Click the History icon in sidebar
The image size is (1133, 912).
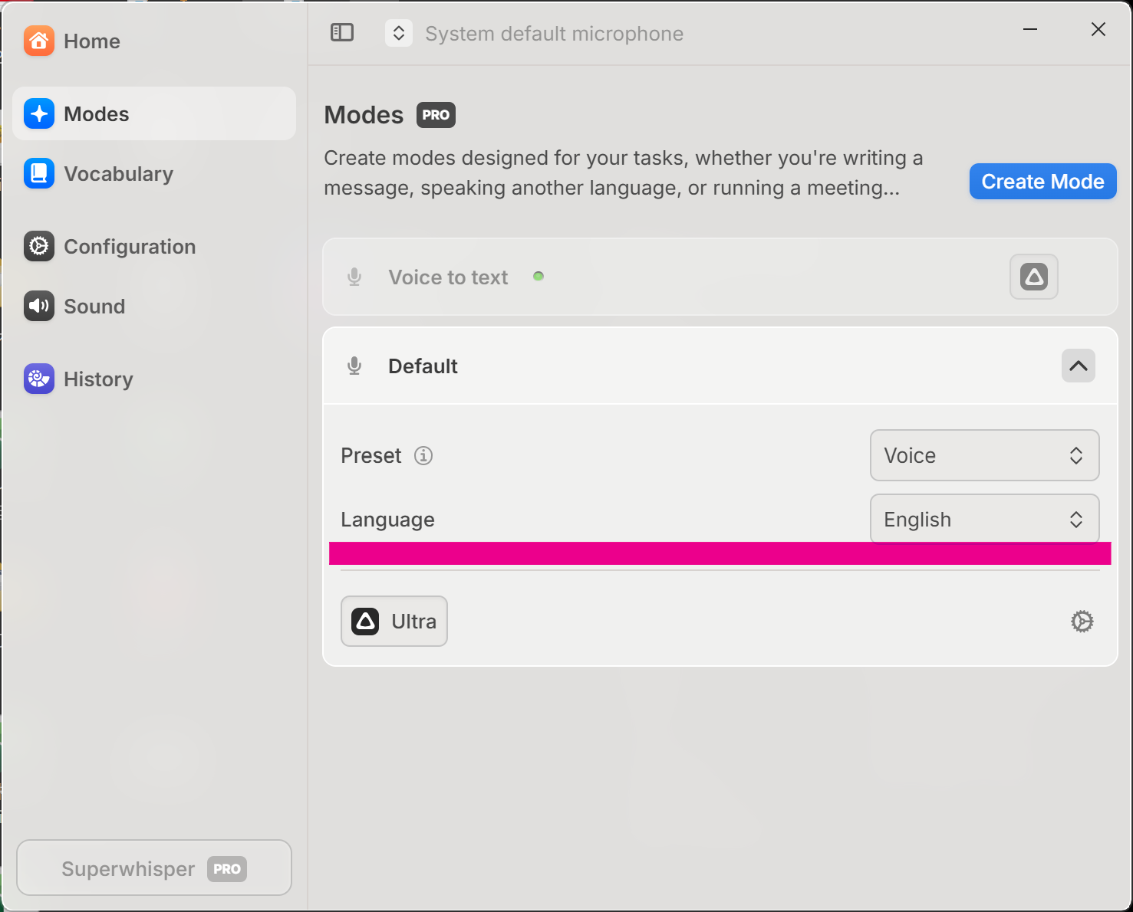pyautogui.click(x=39, y=379)
